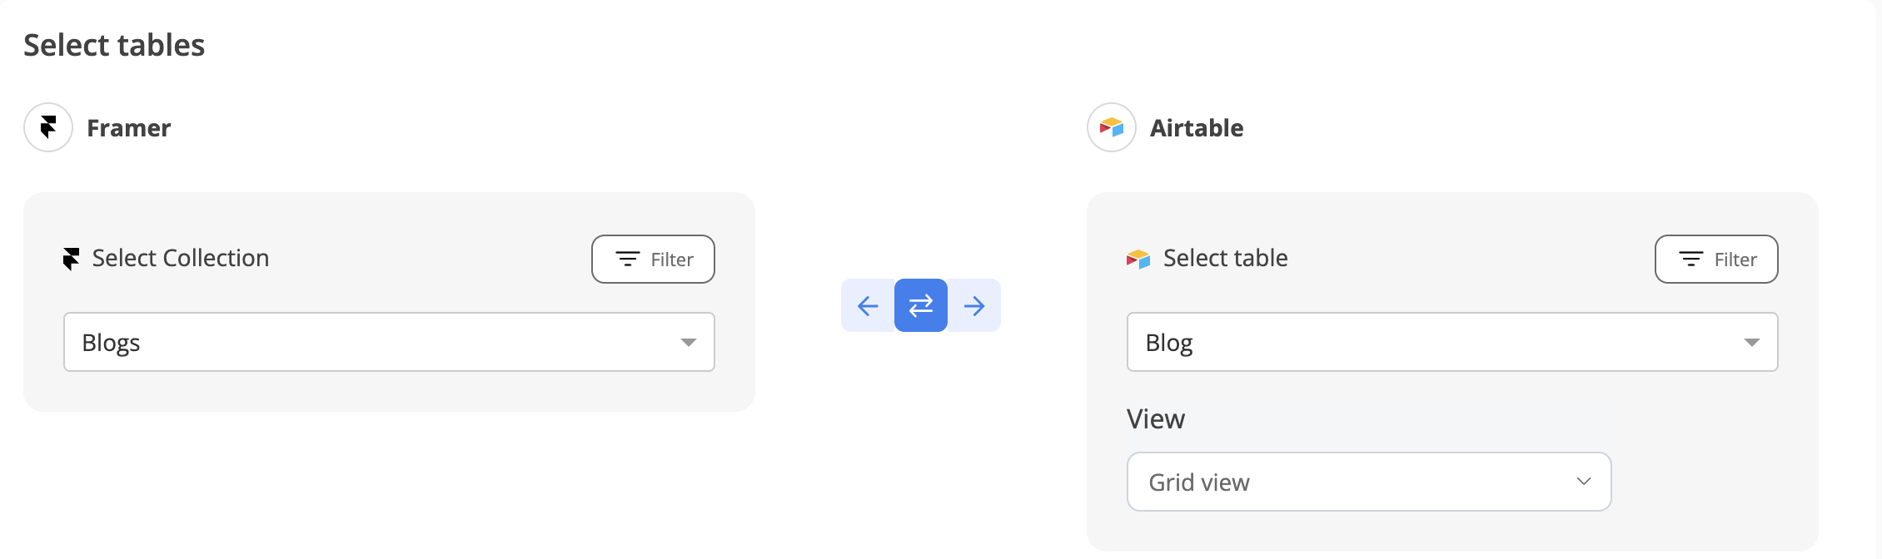Click the Framer logo in the header
1882x559 pixels.
(48, 127)
